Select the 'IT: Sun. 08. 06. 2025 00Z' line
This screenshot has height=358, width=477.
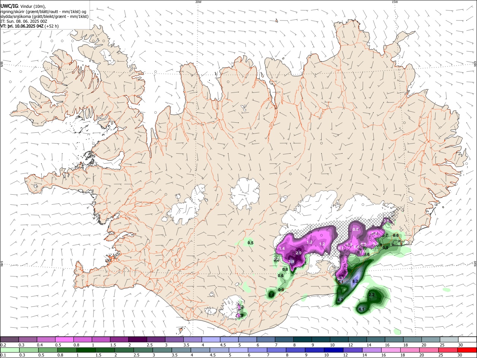[x=24, y=22]
